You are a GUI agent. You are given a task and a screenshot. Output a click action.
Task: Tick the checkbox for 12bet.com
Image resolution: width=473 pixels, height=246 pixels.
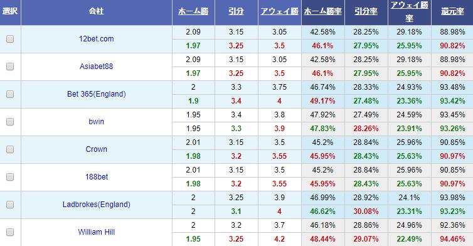(x=10, y=39)
